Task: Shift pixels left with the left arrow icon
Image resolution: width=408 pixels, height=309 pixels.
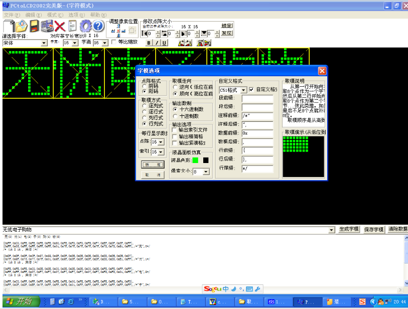Action: pyautogui.click(x=113, y=31)
